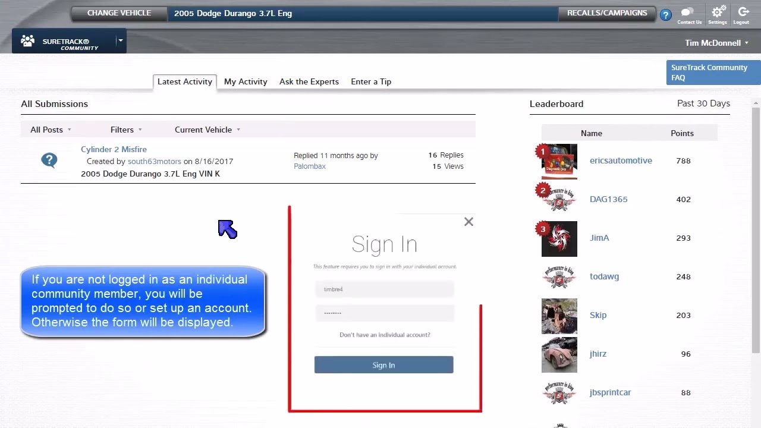
Task: Click the Logout icon
Action: coord(742,12)
